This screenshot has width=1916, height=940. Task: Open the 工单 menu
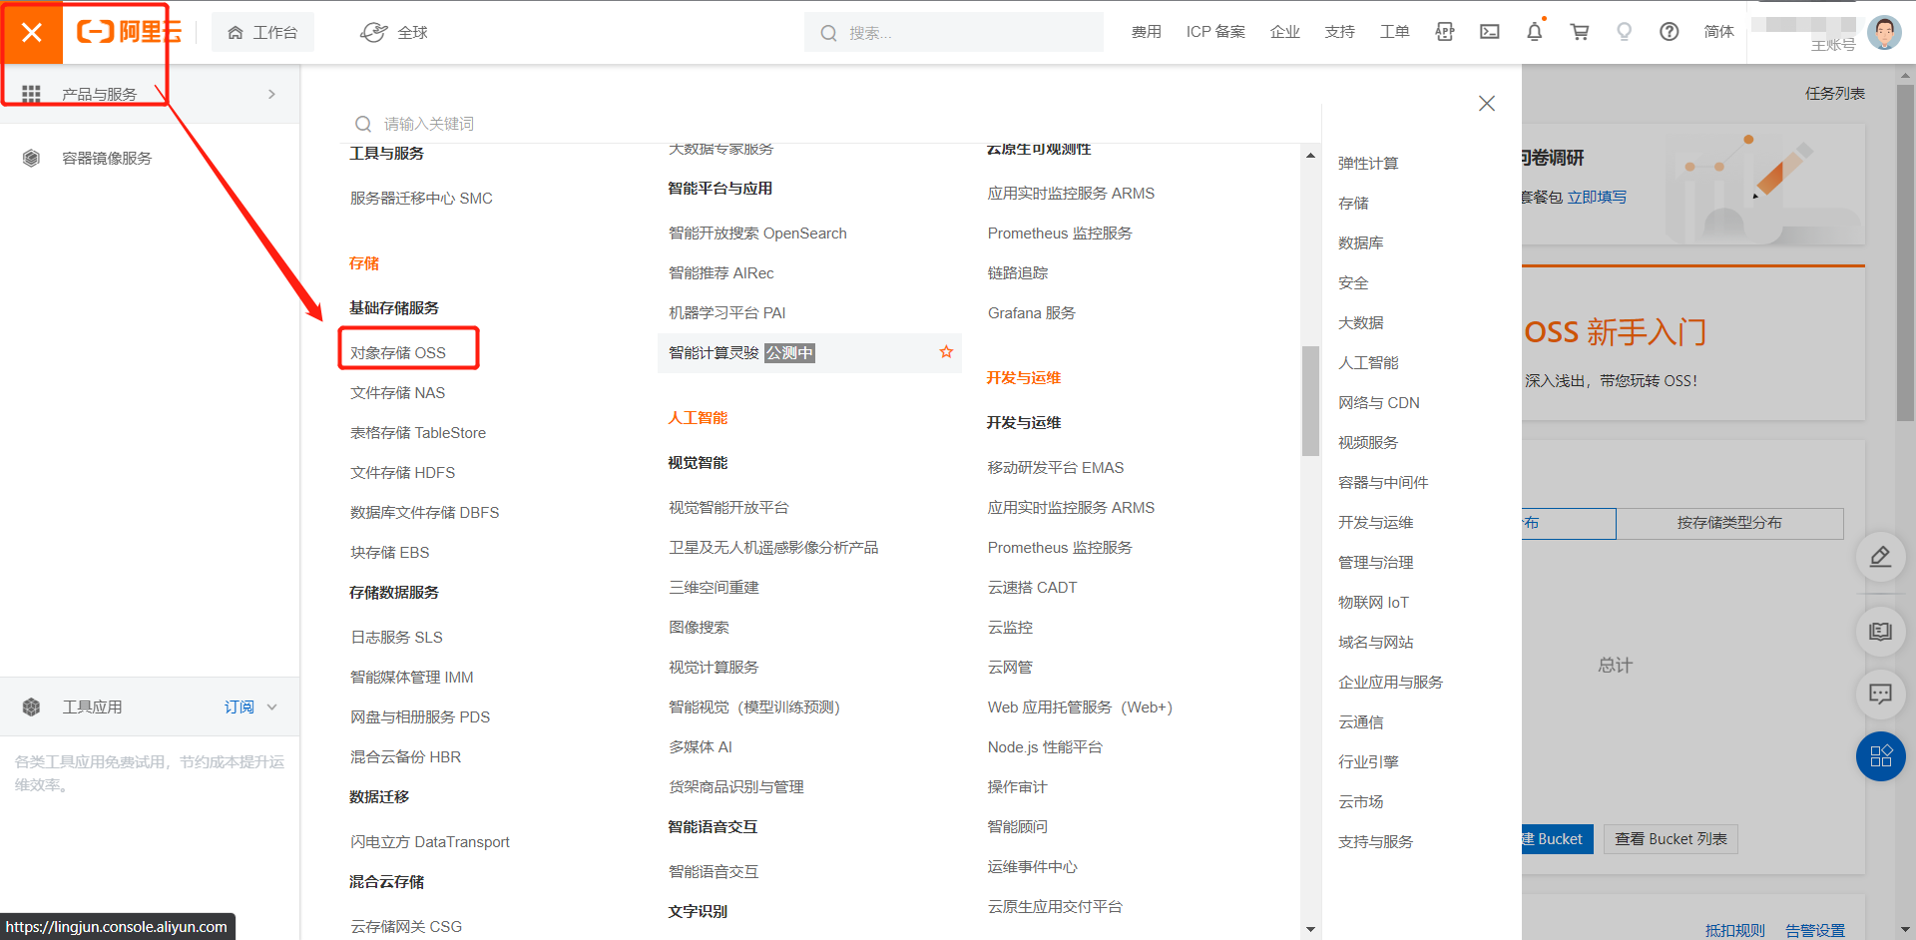(x=1394, y=32)
